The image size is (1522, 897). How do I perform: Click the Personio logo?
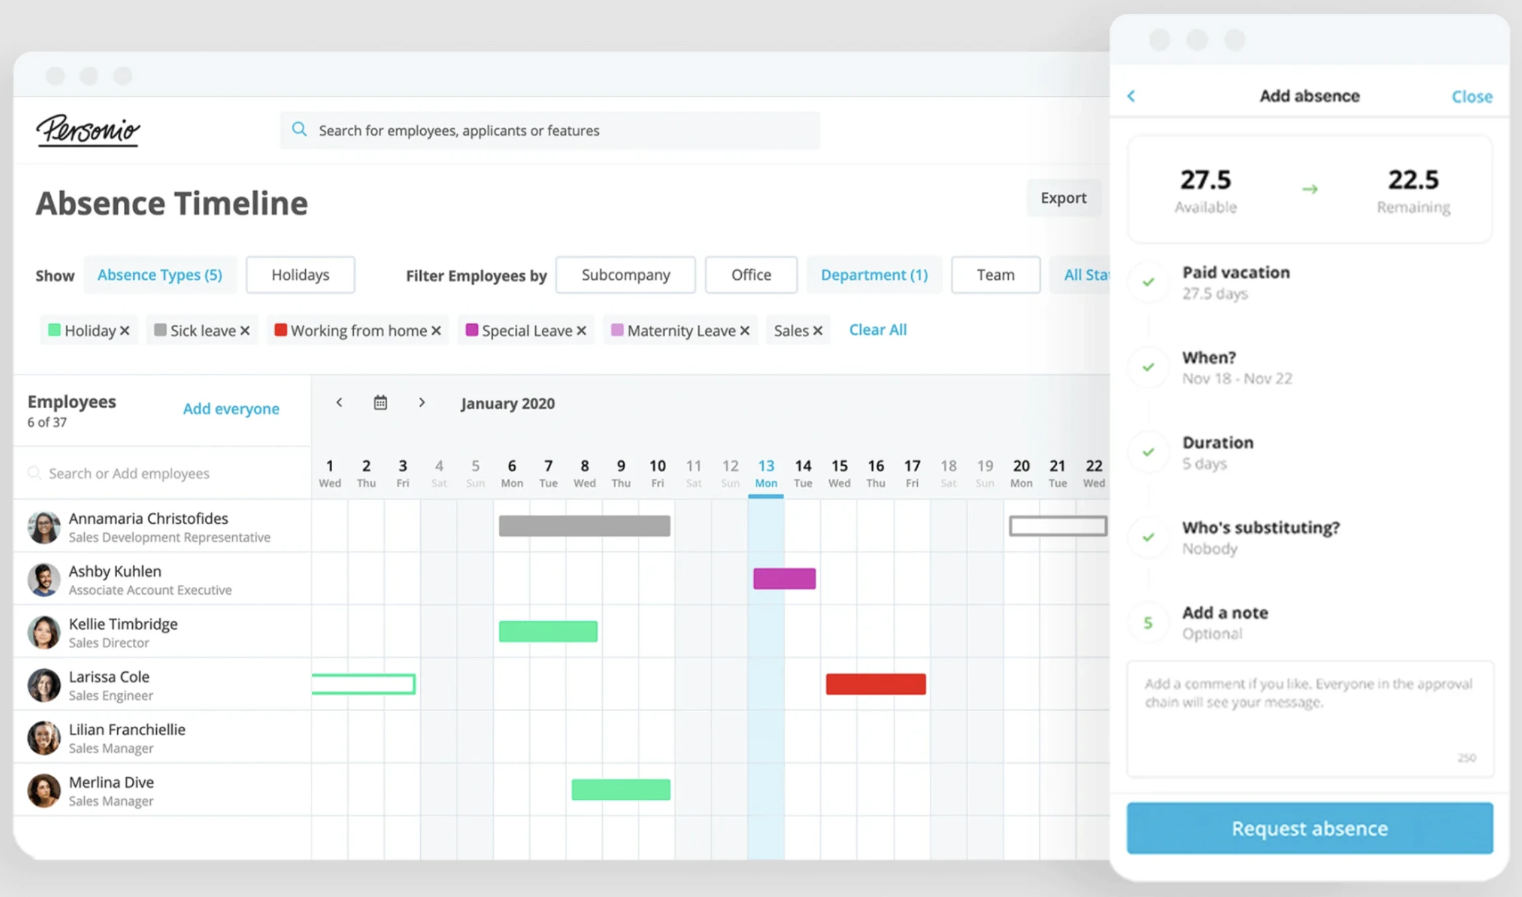88,130
